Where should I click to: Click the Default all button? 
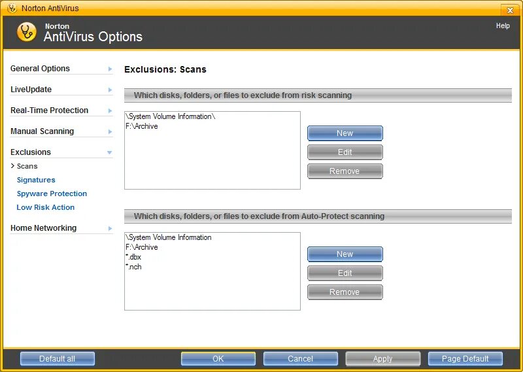pyautogui.click(x=58, y=359)
